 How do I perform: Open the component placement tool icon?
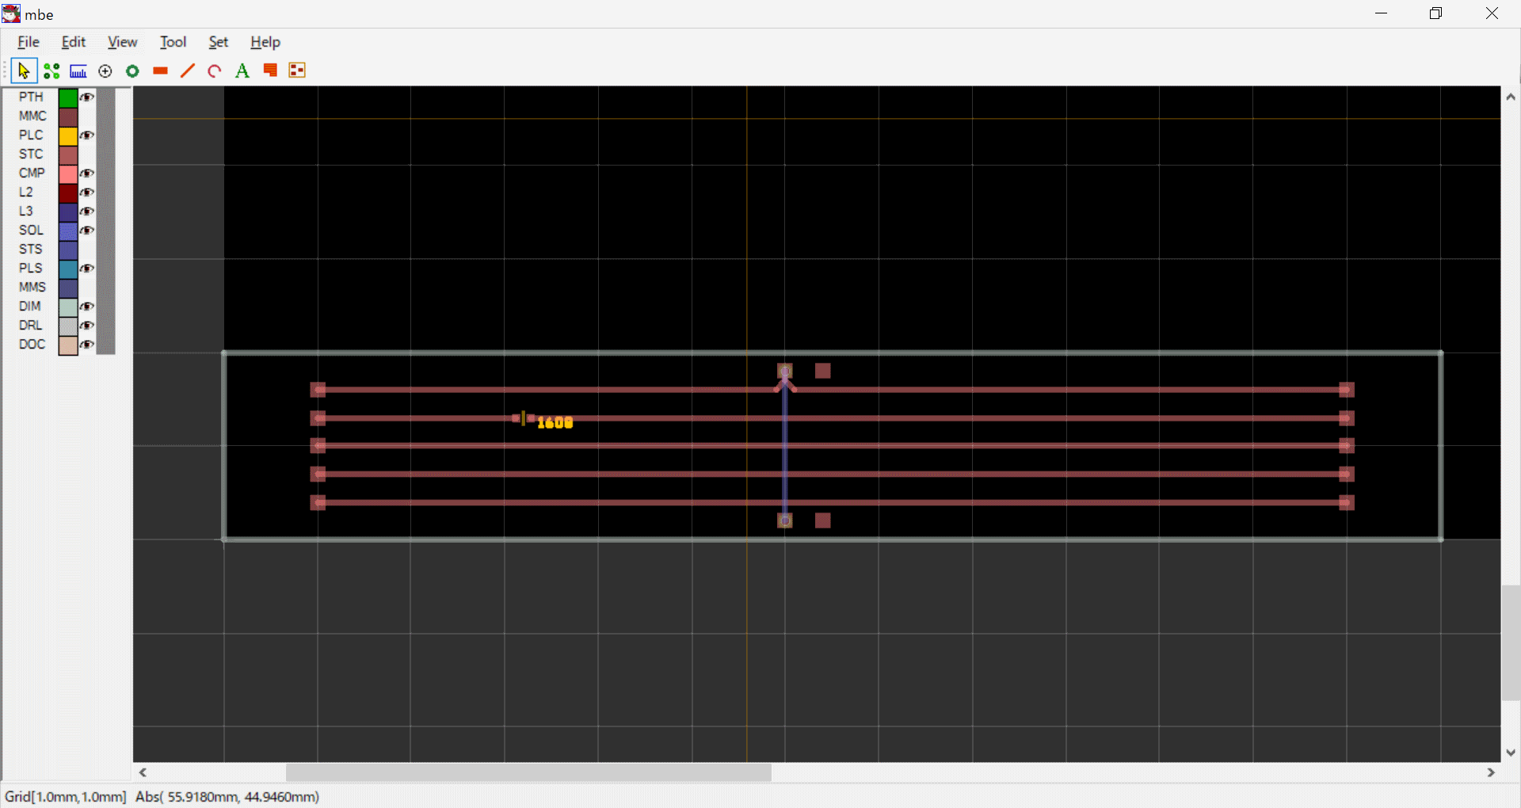tap(297, 71)
